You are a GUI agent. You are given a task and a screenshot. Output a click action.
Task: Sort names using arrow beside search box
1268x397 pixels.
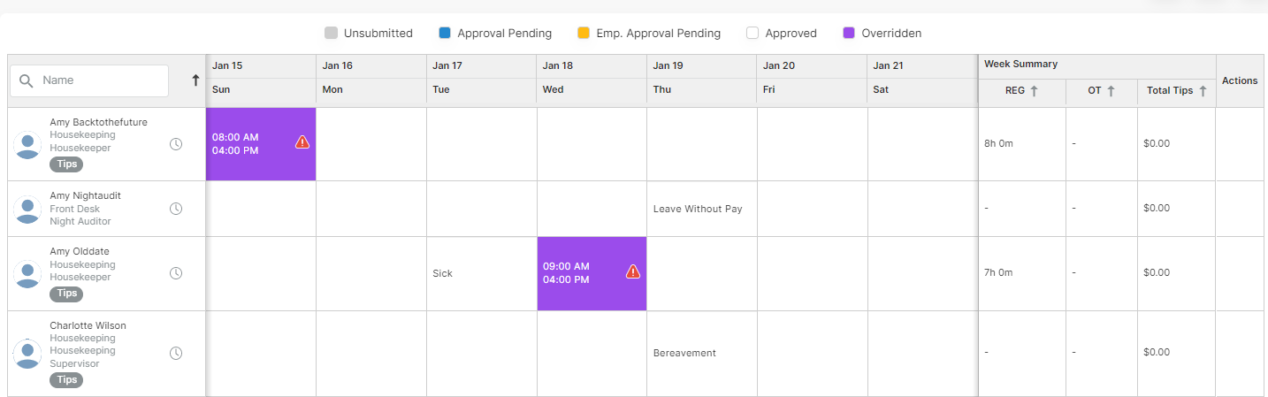(x=195, y=80)
